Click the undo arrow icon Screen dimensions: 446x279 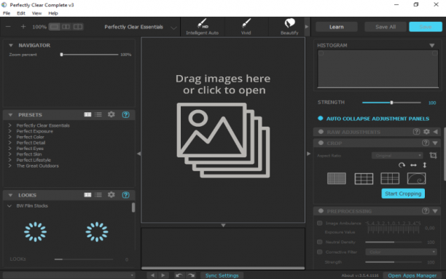click(179, 275)
